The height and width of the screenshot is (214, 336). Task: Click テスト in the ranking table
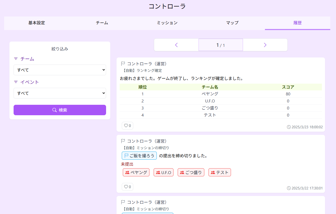[x=210, y=115]
